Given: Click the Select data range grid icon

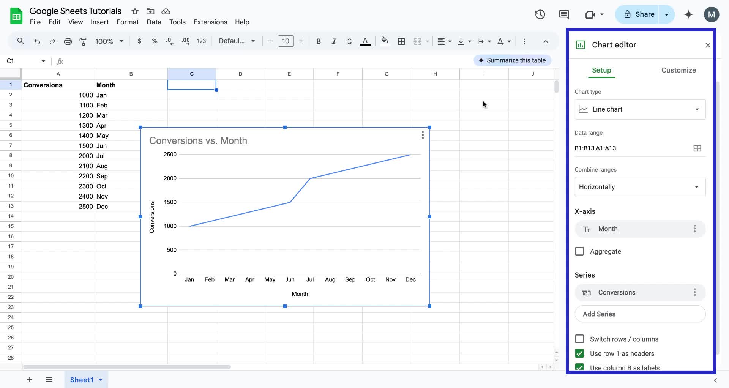Looking at the screenshot, I should click(697, 148).
